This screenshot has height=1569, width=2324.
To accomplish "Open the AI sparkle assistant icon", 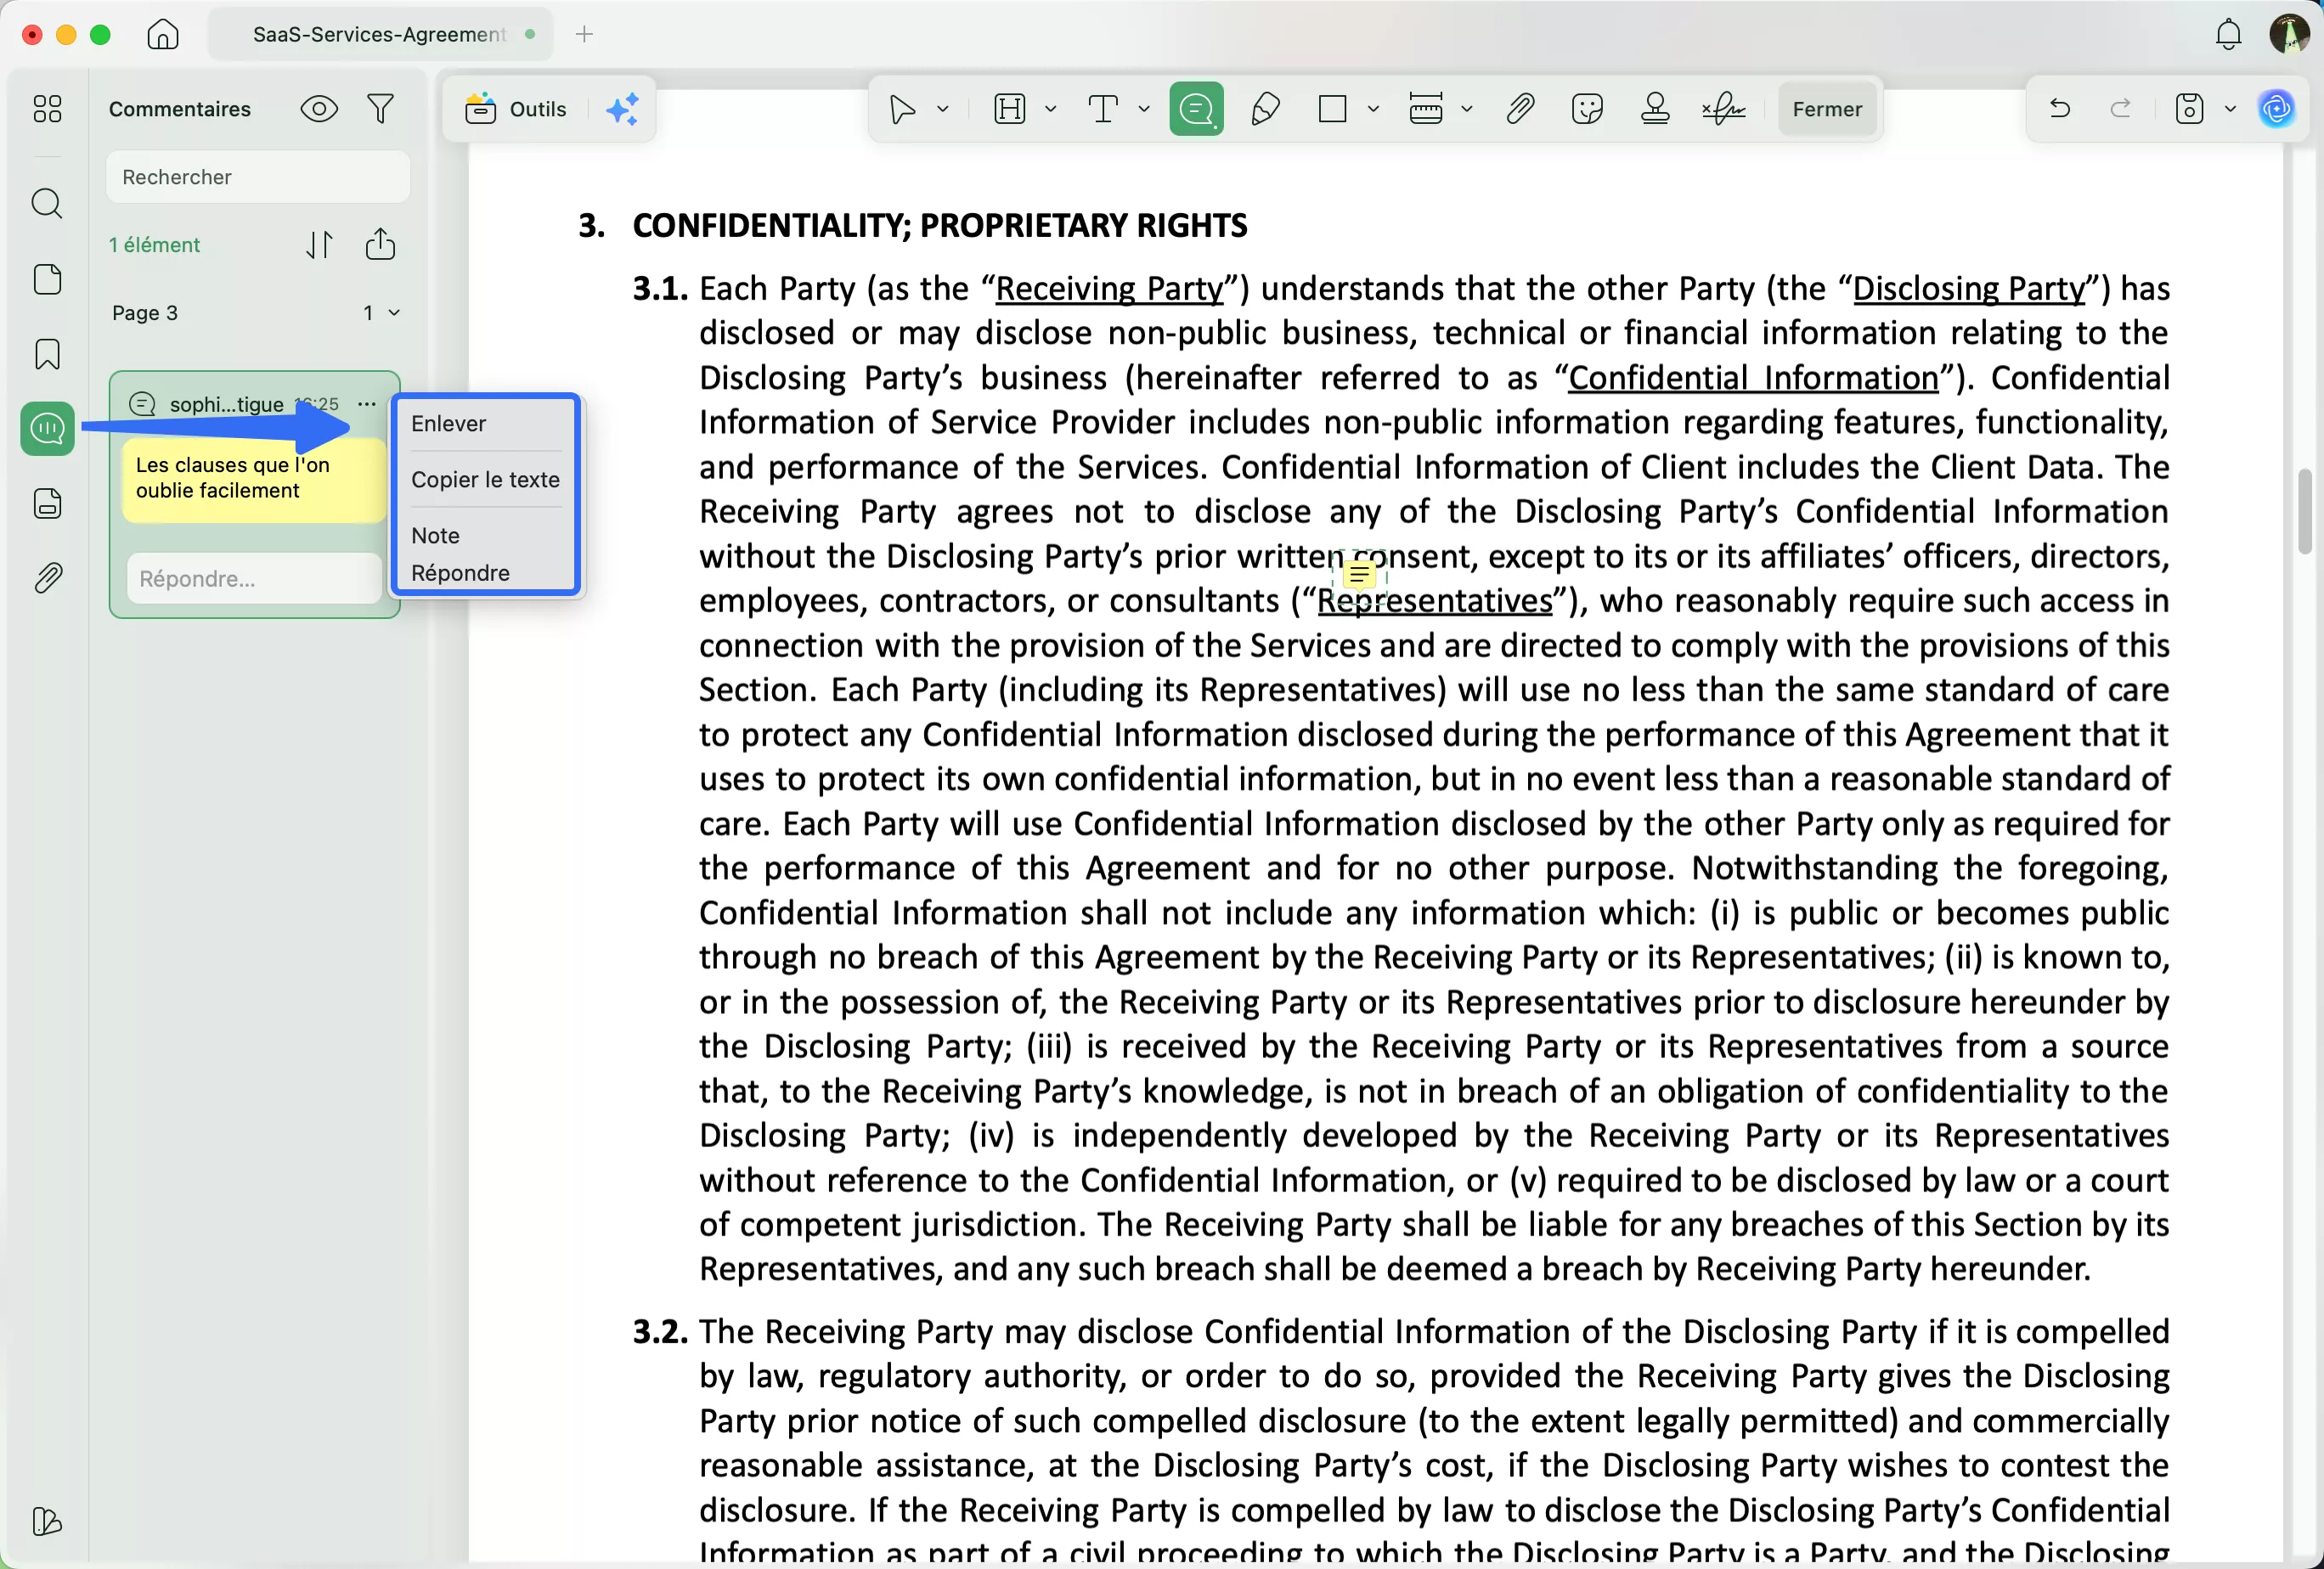I will [622, 108].
